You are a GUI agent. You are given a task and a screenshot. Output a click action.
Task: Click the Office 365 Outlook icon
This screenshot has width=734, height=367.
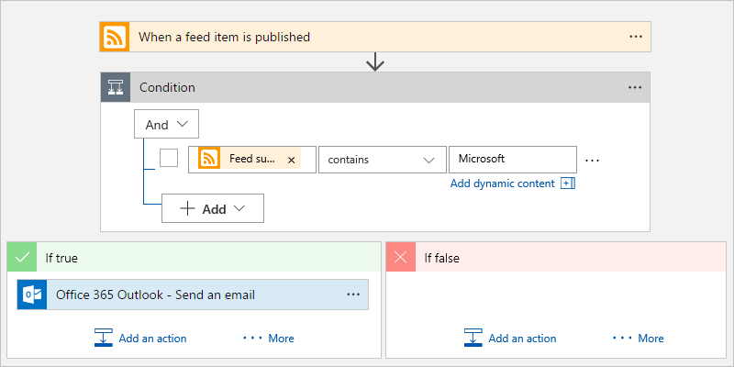tap(32, 295)
